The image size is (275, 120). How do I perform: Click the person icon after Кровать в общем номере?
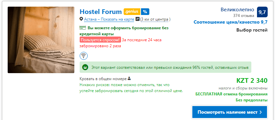[x=129, y=78]
